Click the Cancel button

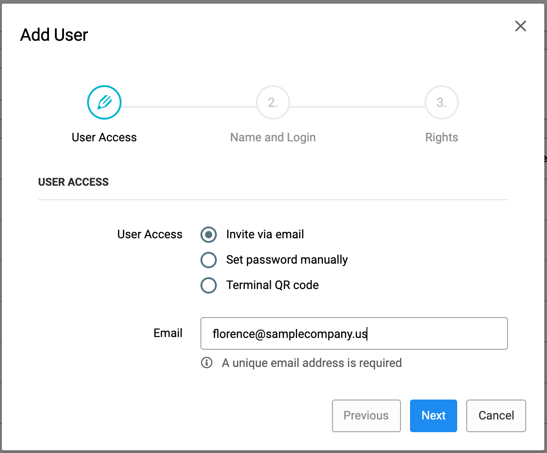[496, 416]
